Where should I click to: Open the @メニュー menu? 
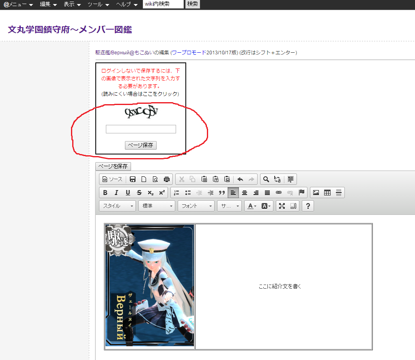point(18,4)
